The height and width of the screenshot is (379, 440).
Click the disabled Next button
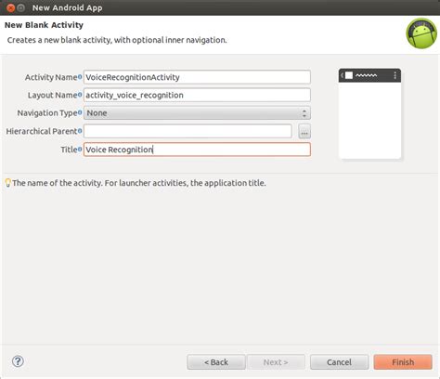276,362
